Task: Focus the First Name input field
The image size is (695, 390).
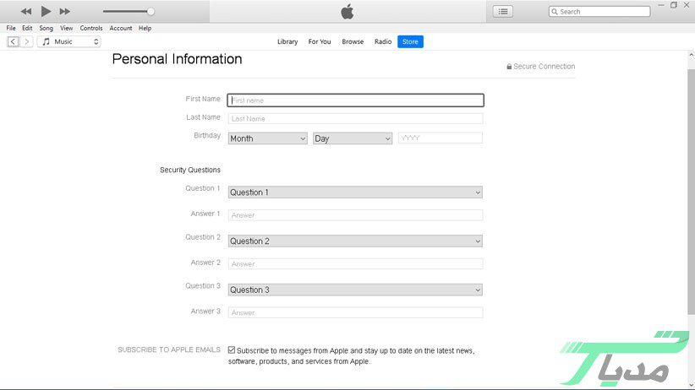Action: coord(355,100)
